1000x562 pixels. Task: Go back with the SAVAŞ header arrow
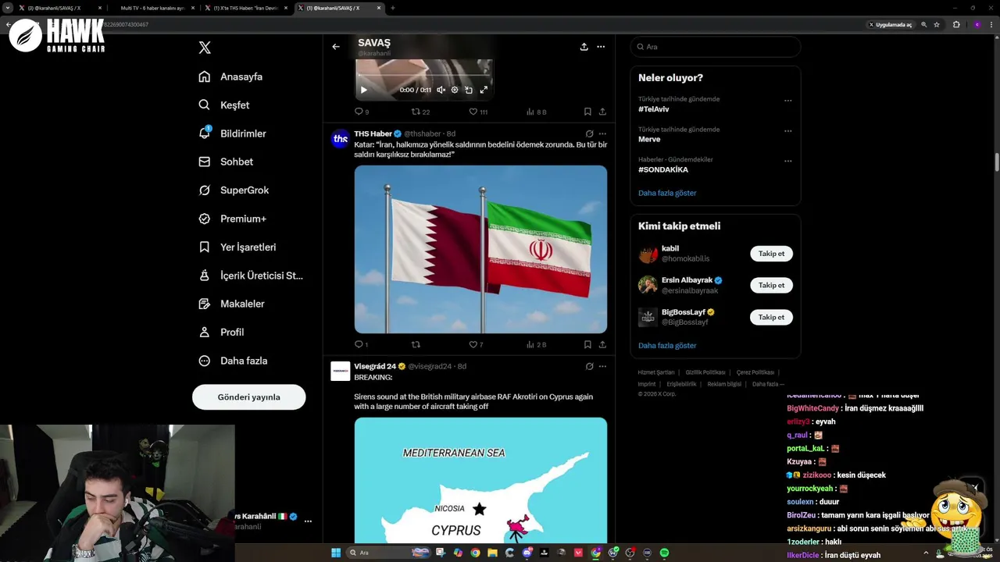[x=336, y=47]
